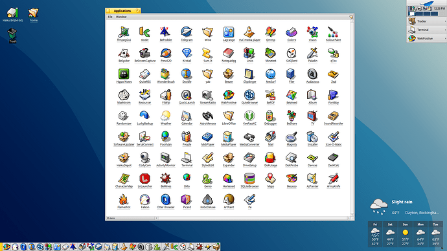Open the DiskUsage icon
Viewport: 447px width, 251px height.
pyautogui.click(x=271, y=157)
